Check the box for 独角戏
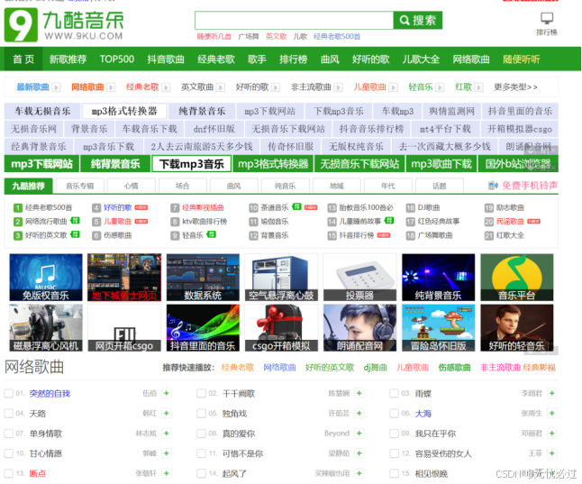The width and height of the screenshot is (582, 484). point(201,413)
